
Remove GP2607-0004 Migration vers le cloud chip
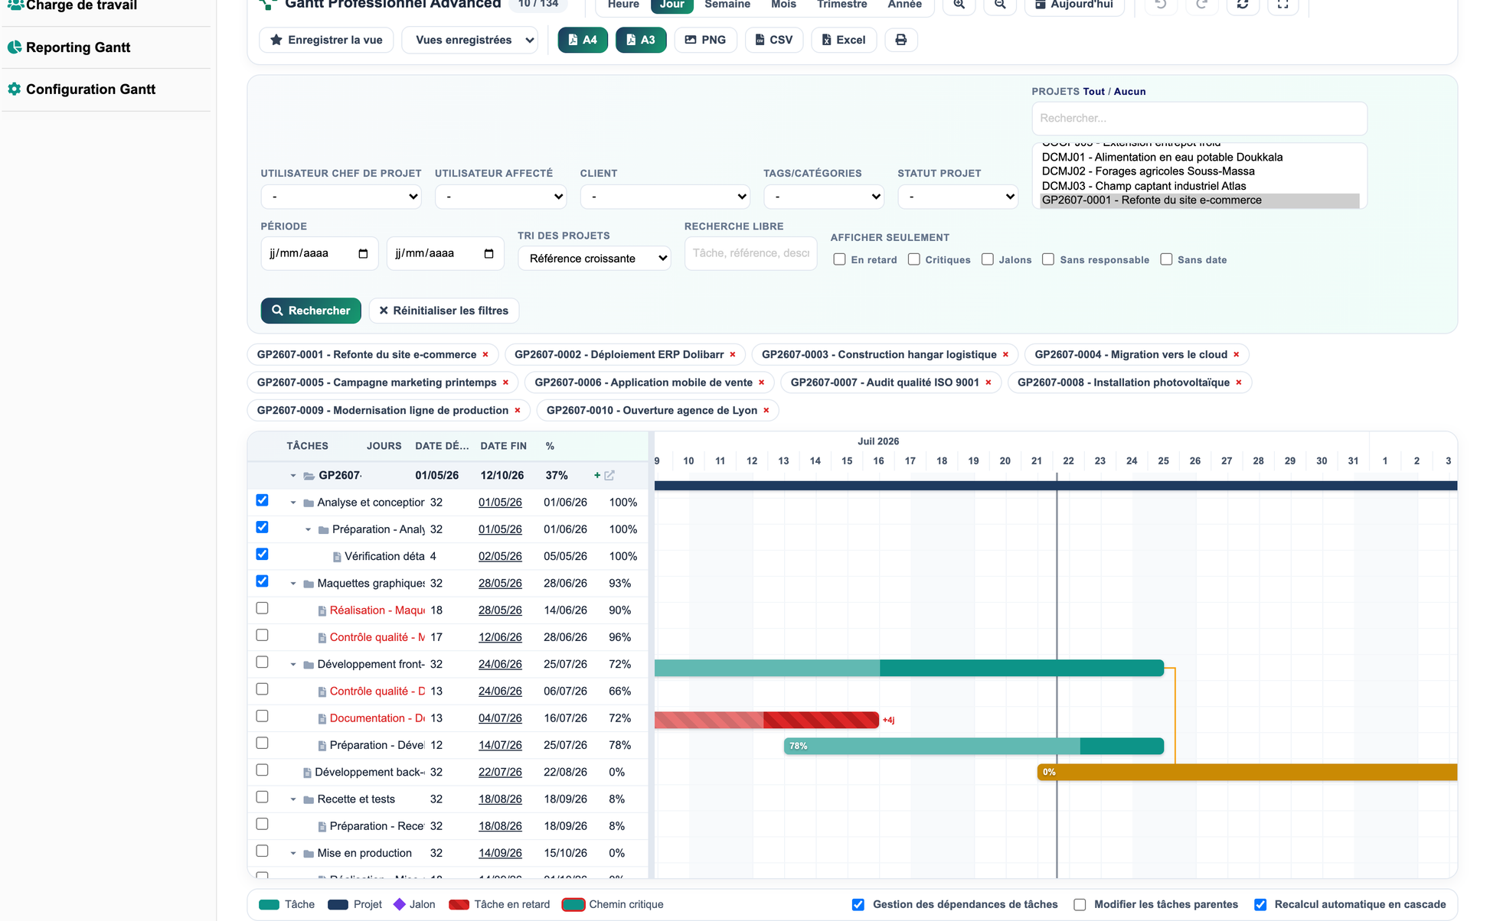pyautogui.click(x=1236, y=355)
